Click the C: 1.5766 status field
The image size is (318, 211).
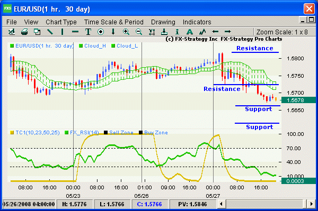[149, 204]
